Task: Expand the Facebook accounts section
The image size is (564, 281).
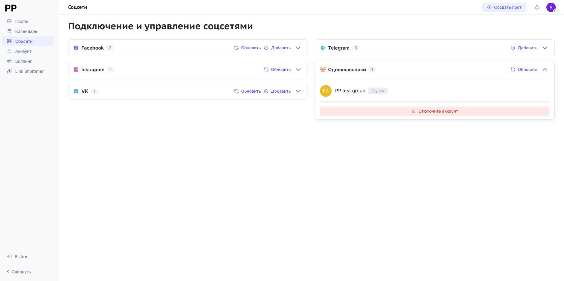Action: [x=298, y=48]
